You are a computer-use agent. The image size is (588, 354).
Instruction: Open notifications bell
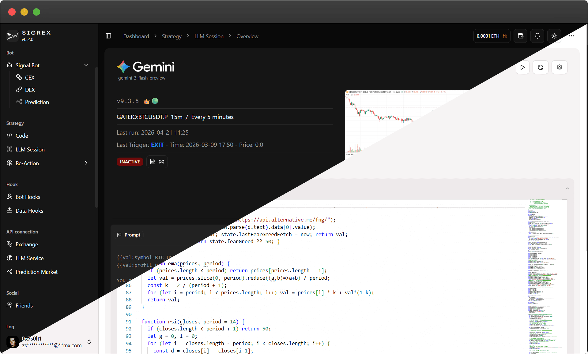(x=537, y=36)
